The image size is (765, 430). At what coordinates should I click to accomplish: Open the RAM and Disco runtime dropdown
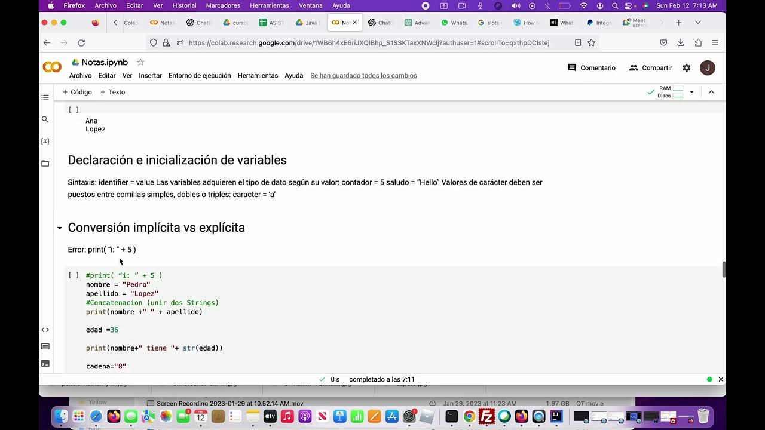coord(691,92)
